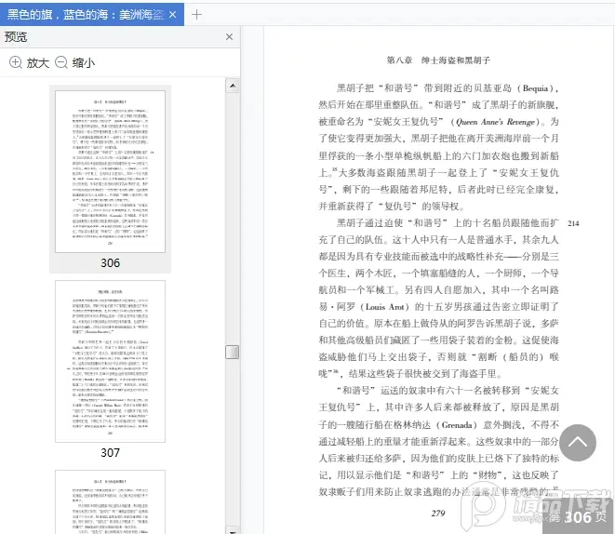Select the page 307 thumbnail
615x534 pixels.
pyautogui.click(x=110, y=361)
